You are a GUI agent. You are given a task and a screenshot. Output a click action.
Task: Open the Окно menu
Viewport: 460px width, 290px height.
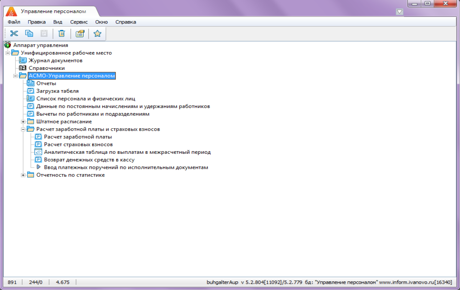101,22
